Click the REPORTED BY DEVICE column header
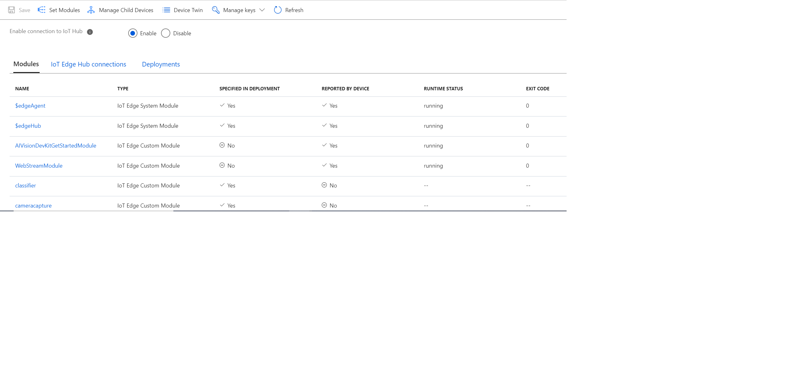The width and height of the screenshot is (805, 386). pyautogui.click(x=345, y=89)
